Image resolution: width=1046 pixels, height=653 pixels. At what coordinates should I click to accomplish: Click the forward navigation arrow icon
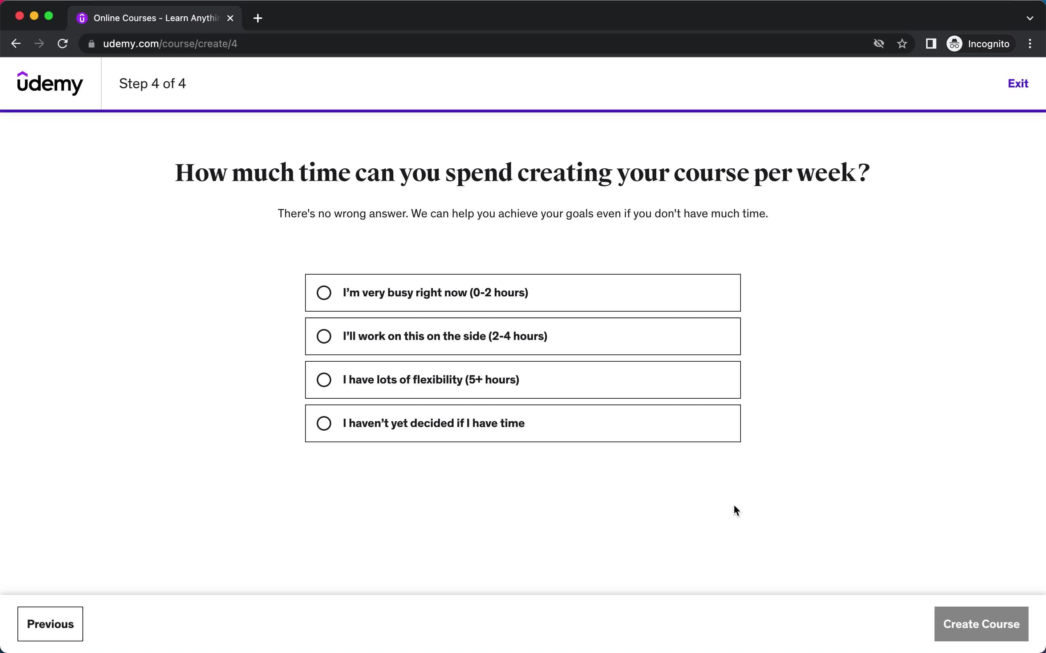click(39, 44)
